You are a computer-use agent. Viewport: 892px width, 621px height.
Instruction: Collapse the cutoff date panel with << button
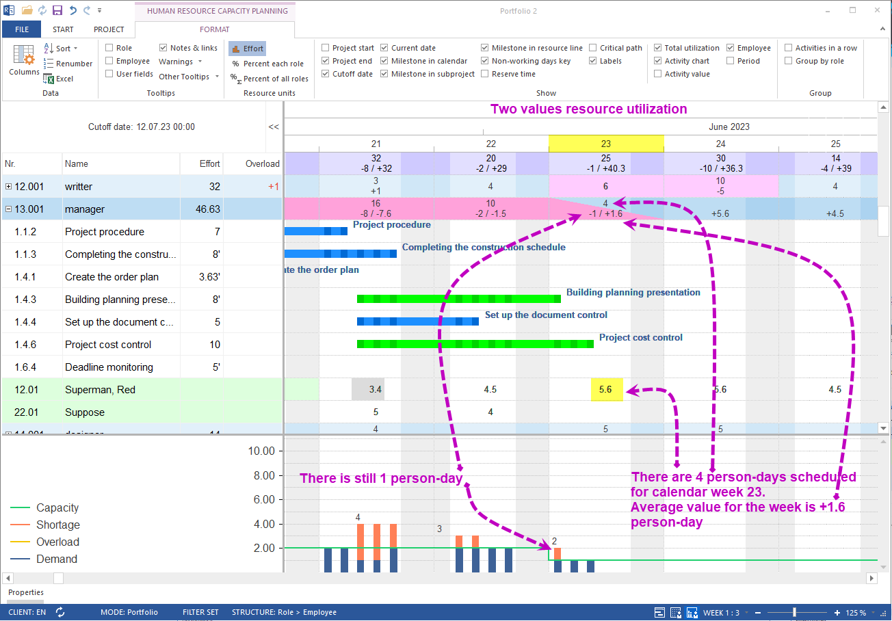[274, 127]
